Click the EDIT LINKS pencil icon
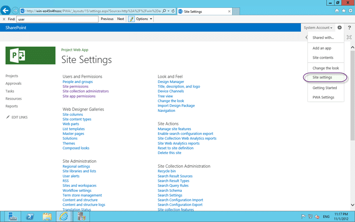355x222 pixels. coord(8,117)
